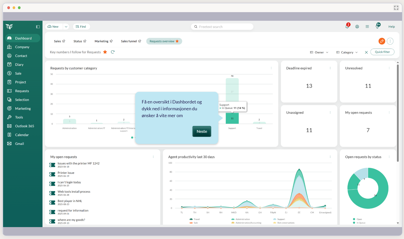The width and height of the screenshot is (404, 239).
Task: Click the Requests ticket icon in sidebar
Action: tap(9, 91)
